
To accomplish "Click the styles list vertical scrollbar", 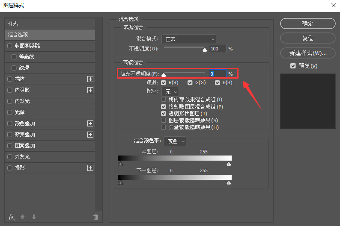I will click(x=98, y=114).
